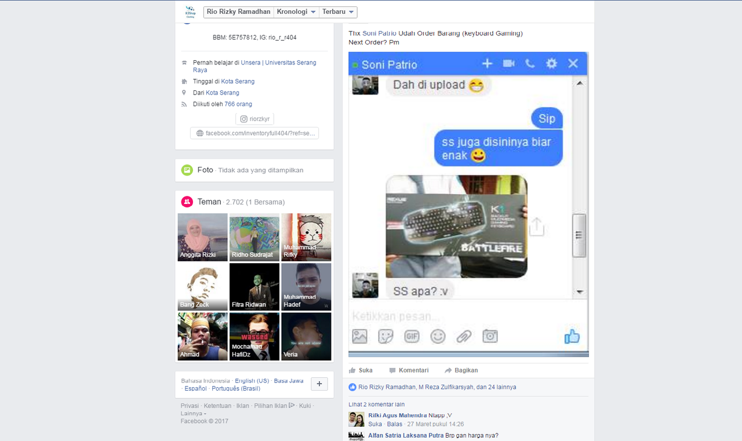
Task: Click the chat scrollbar up arrow
Action: tap(580, 83)
